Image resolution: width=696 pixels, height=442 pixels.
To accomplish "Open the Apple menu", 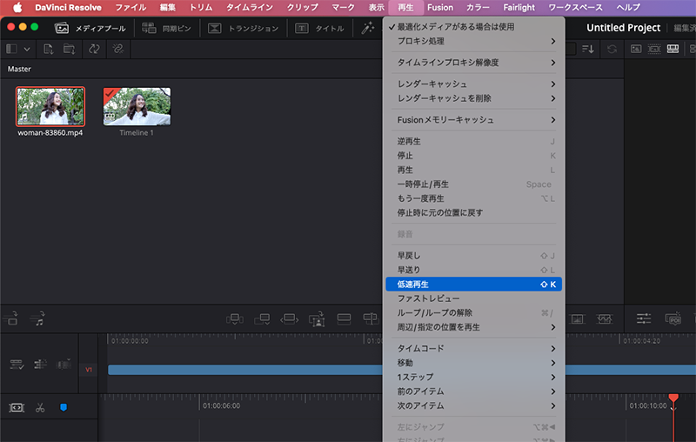I will 17,8.
